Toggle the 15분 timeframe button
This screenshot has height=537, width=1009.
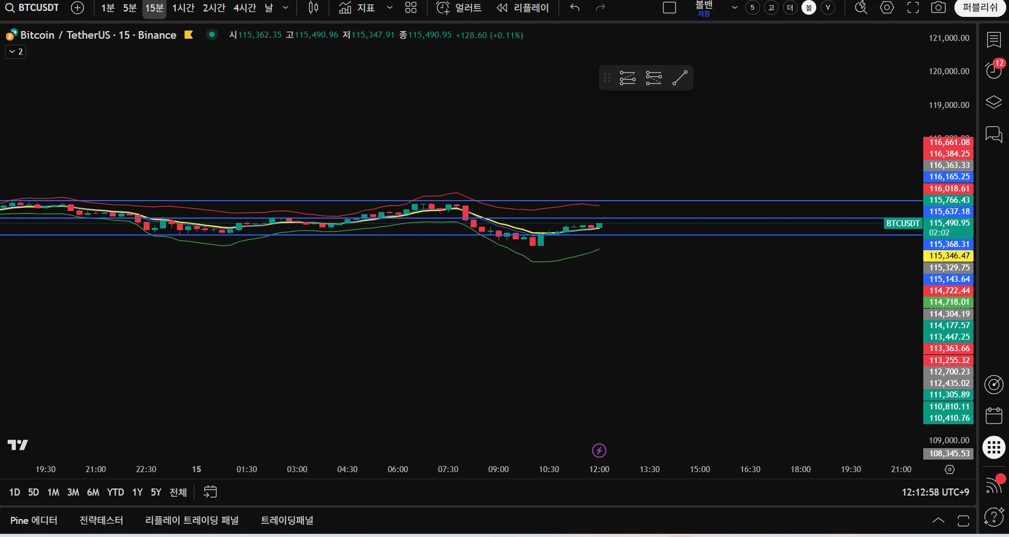click(154, 8)
